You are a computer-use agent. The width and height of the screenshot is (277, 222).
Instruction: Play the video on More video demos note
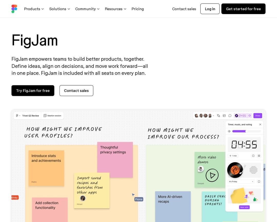[212, 175]
